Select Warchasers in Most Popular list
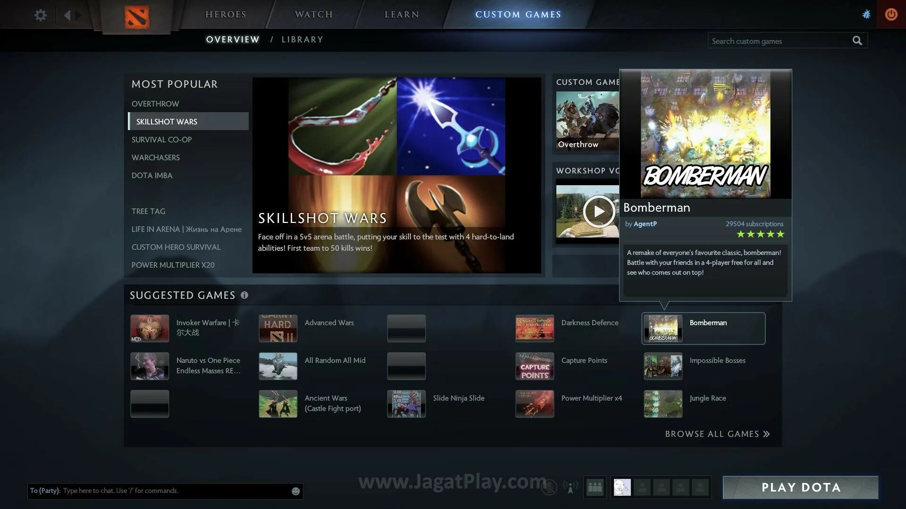The height and width of the screenshot is (509, 906). point(156,157)
